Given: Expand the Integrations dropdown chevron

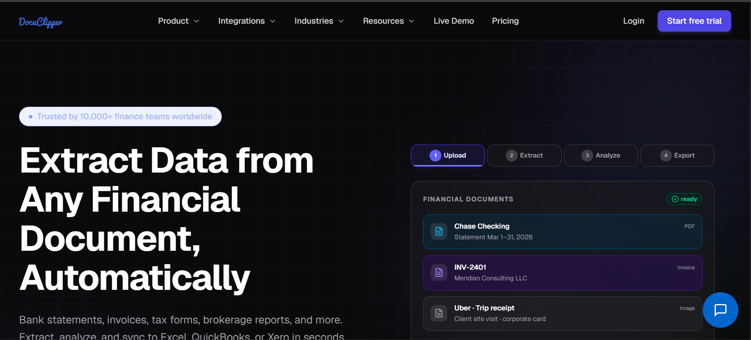Looking at the screenshot, I should (x=272, y=21).
